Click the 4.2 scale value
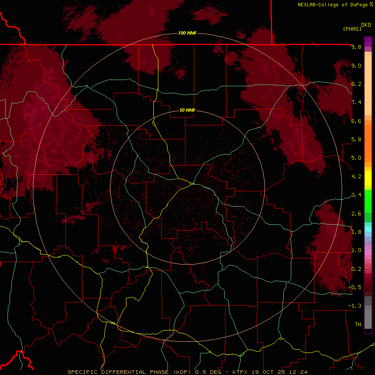 pyautogui.click(x=356, y=177)
